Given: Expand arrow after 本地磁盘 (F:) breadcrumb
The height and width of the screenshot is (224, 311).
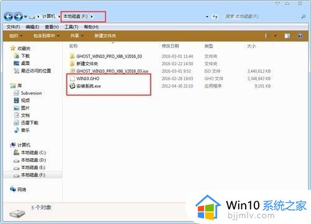Looking at the screenshot, I should (91, 17).
